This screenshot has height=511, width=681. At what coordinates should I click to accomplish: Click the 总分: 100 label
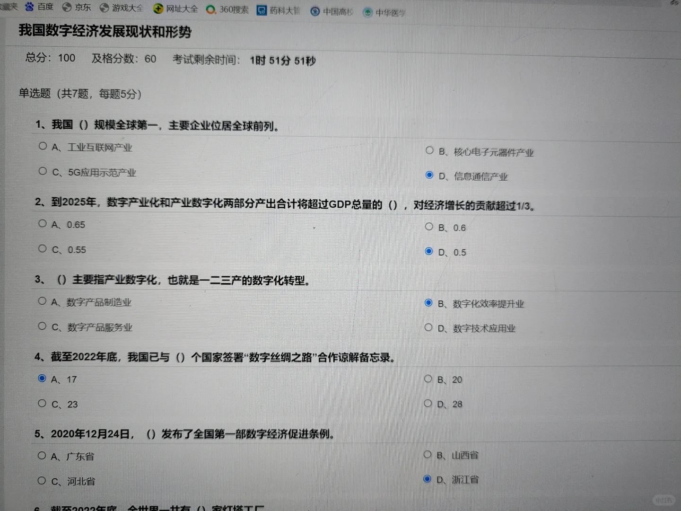(x=50, y=58)
